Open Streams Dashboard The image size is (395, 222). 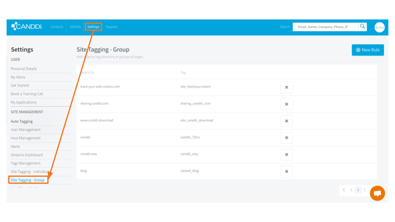pos(27,155)
